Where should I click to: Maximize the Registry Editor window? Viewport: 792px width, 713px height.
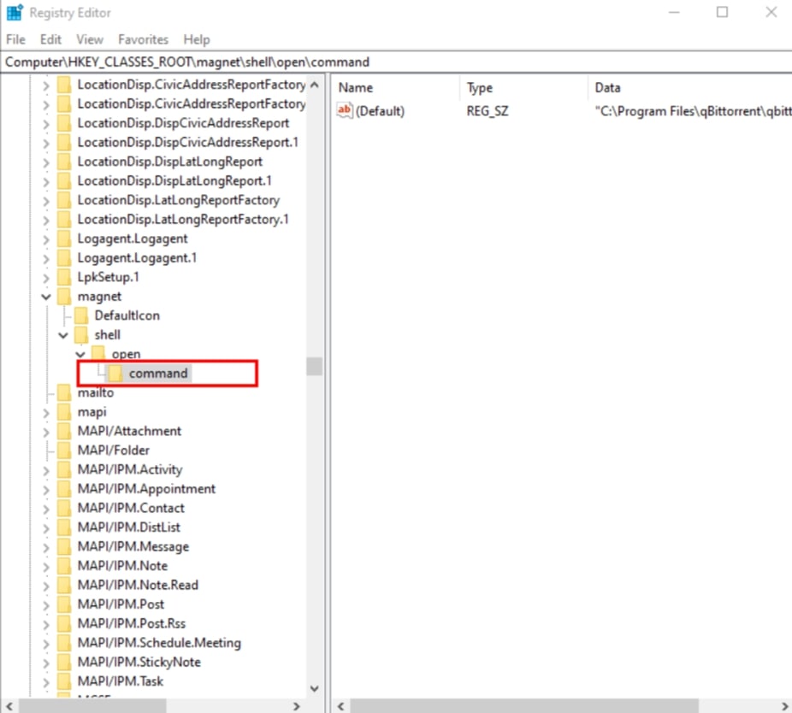[723, 12]
